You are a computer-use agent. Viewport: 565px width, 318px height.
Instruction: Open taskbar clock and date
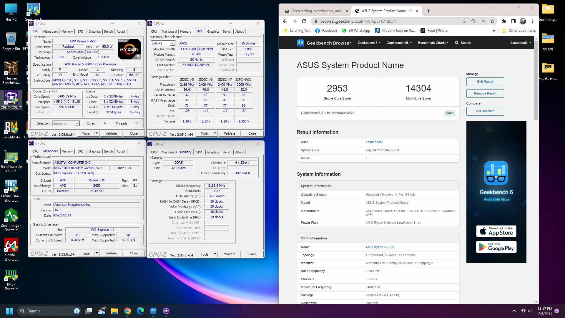pos(545,311)
